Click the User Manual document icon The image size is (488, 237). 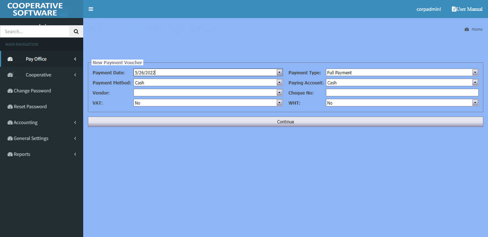(x=454, y=9)
